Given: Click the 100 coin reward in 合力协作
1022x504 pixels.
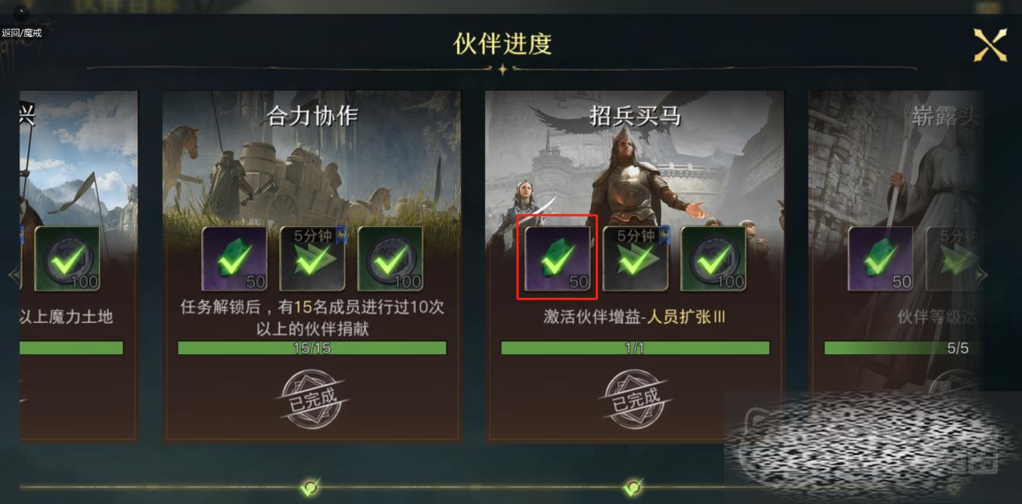Looking at the screenshot, I should pos(390,258).
